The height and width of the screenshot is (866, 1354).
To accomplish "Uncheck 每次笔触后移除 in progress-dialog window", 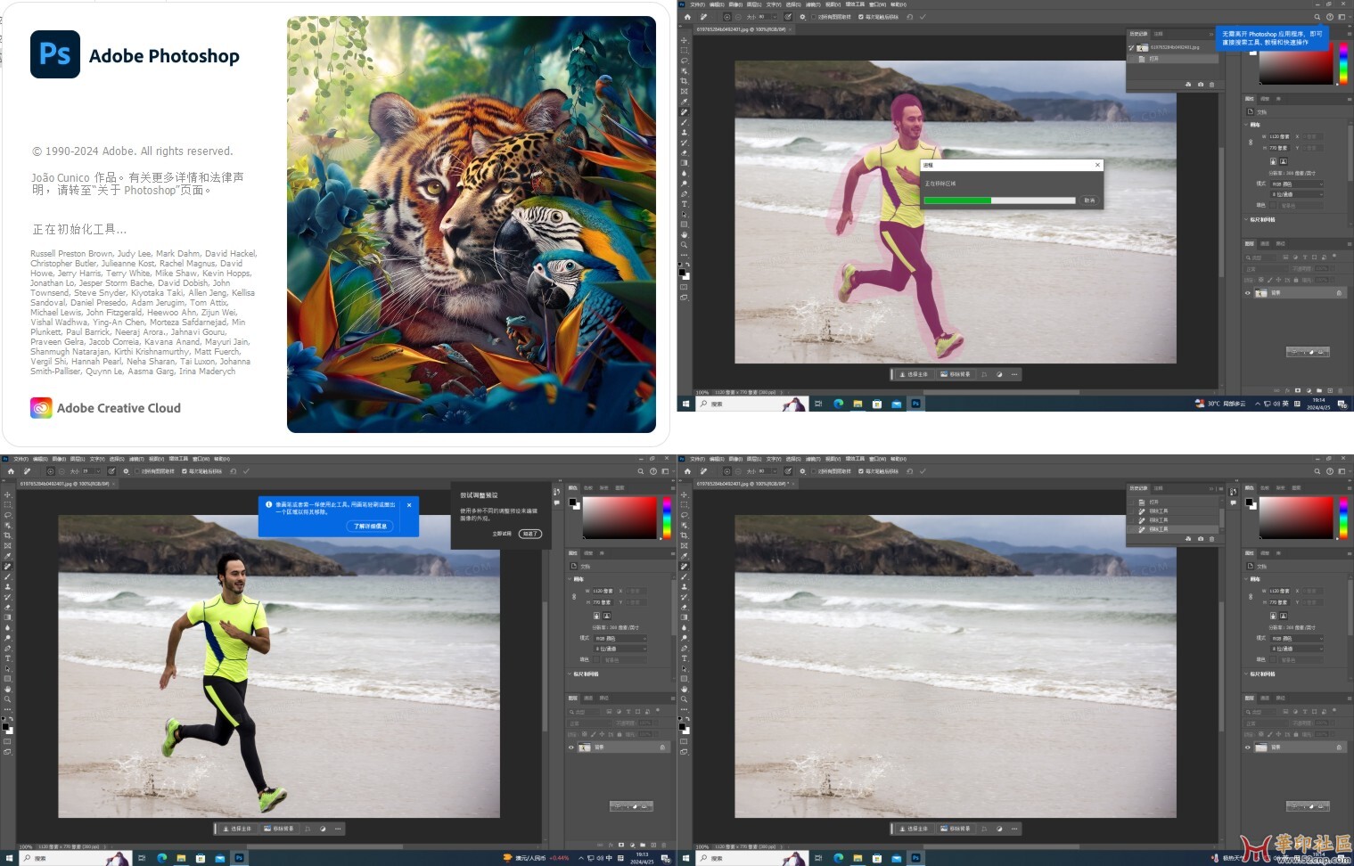I will [861, 17].
